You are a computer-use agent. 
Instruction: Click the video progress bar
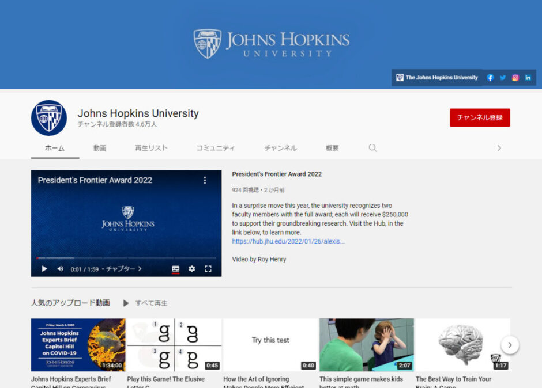pos(126,258)
